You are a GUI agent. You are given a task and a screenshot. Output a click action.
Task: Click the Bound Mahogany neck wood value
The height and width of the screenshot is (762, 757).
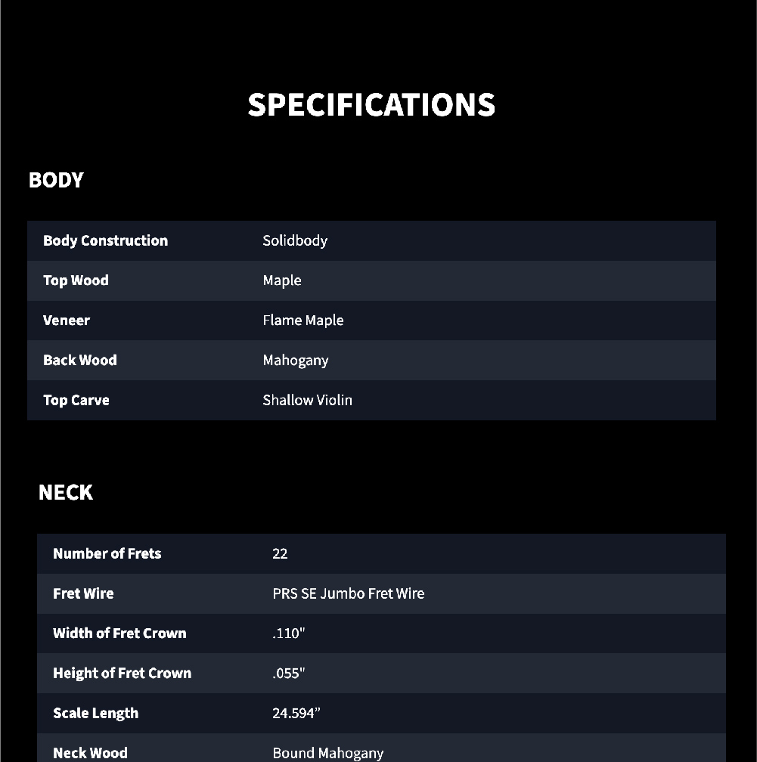[x=327, y=753]
